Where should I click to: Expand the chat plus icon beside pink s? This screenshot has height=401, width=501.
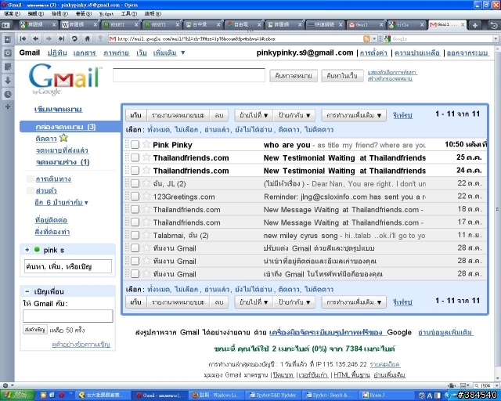point(27,250)
